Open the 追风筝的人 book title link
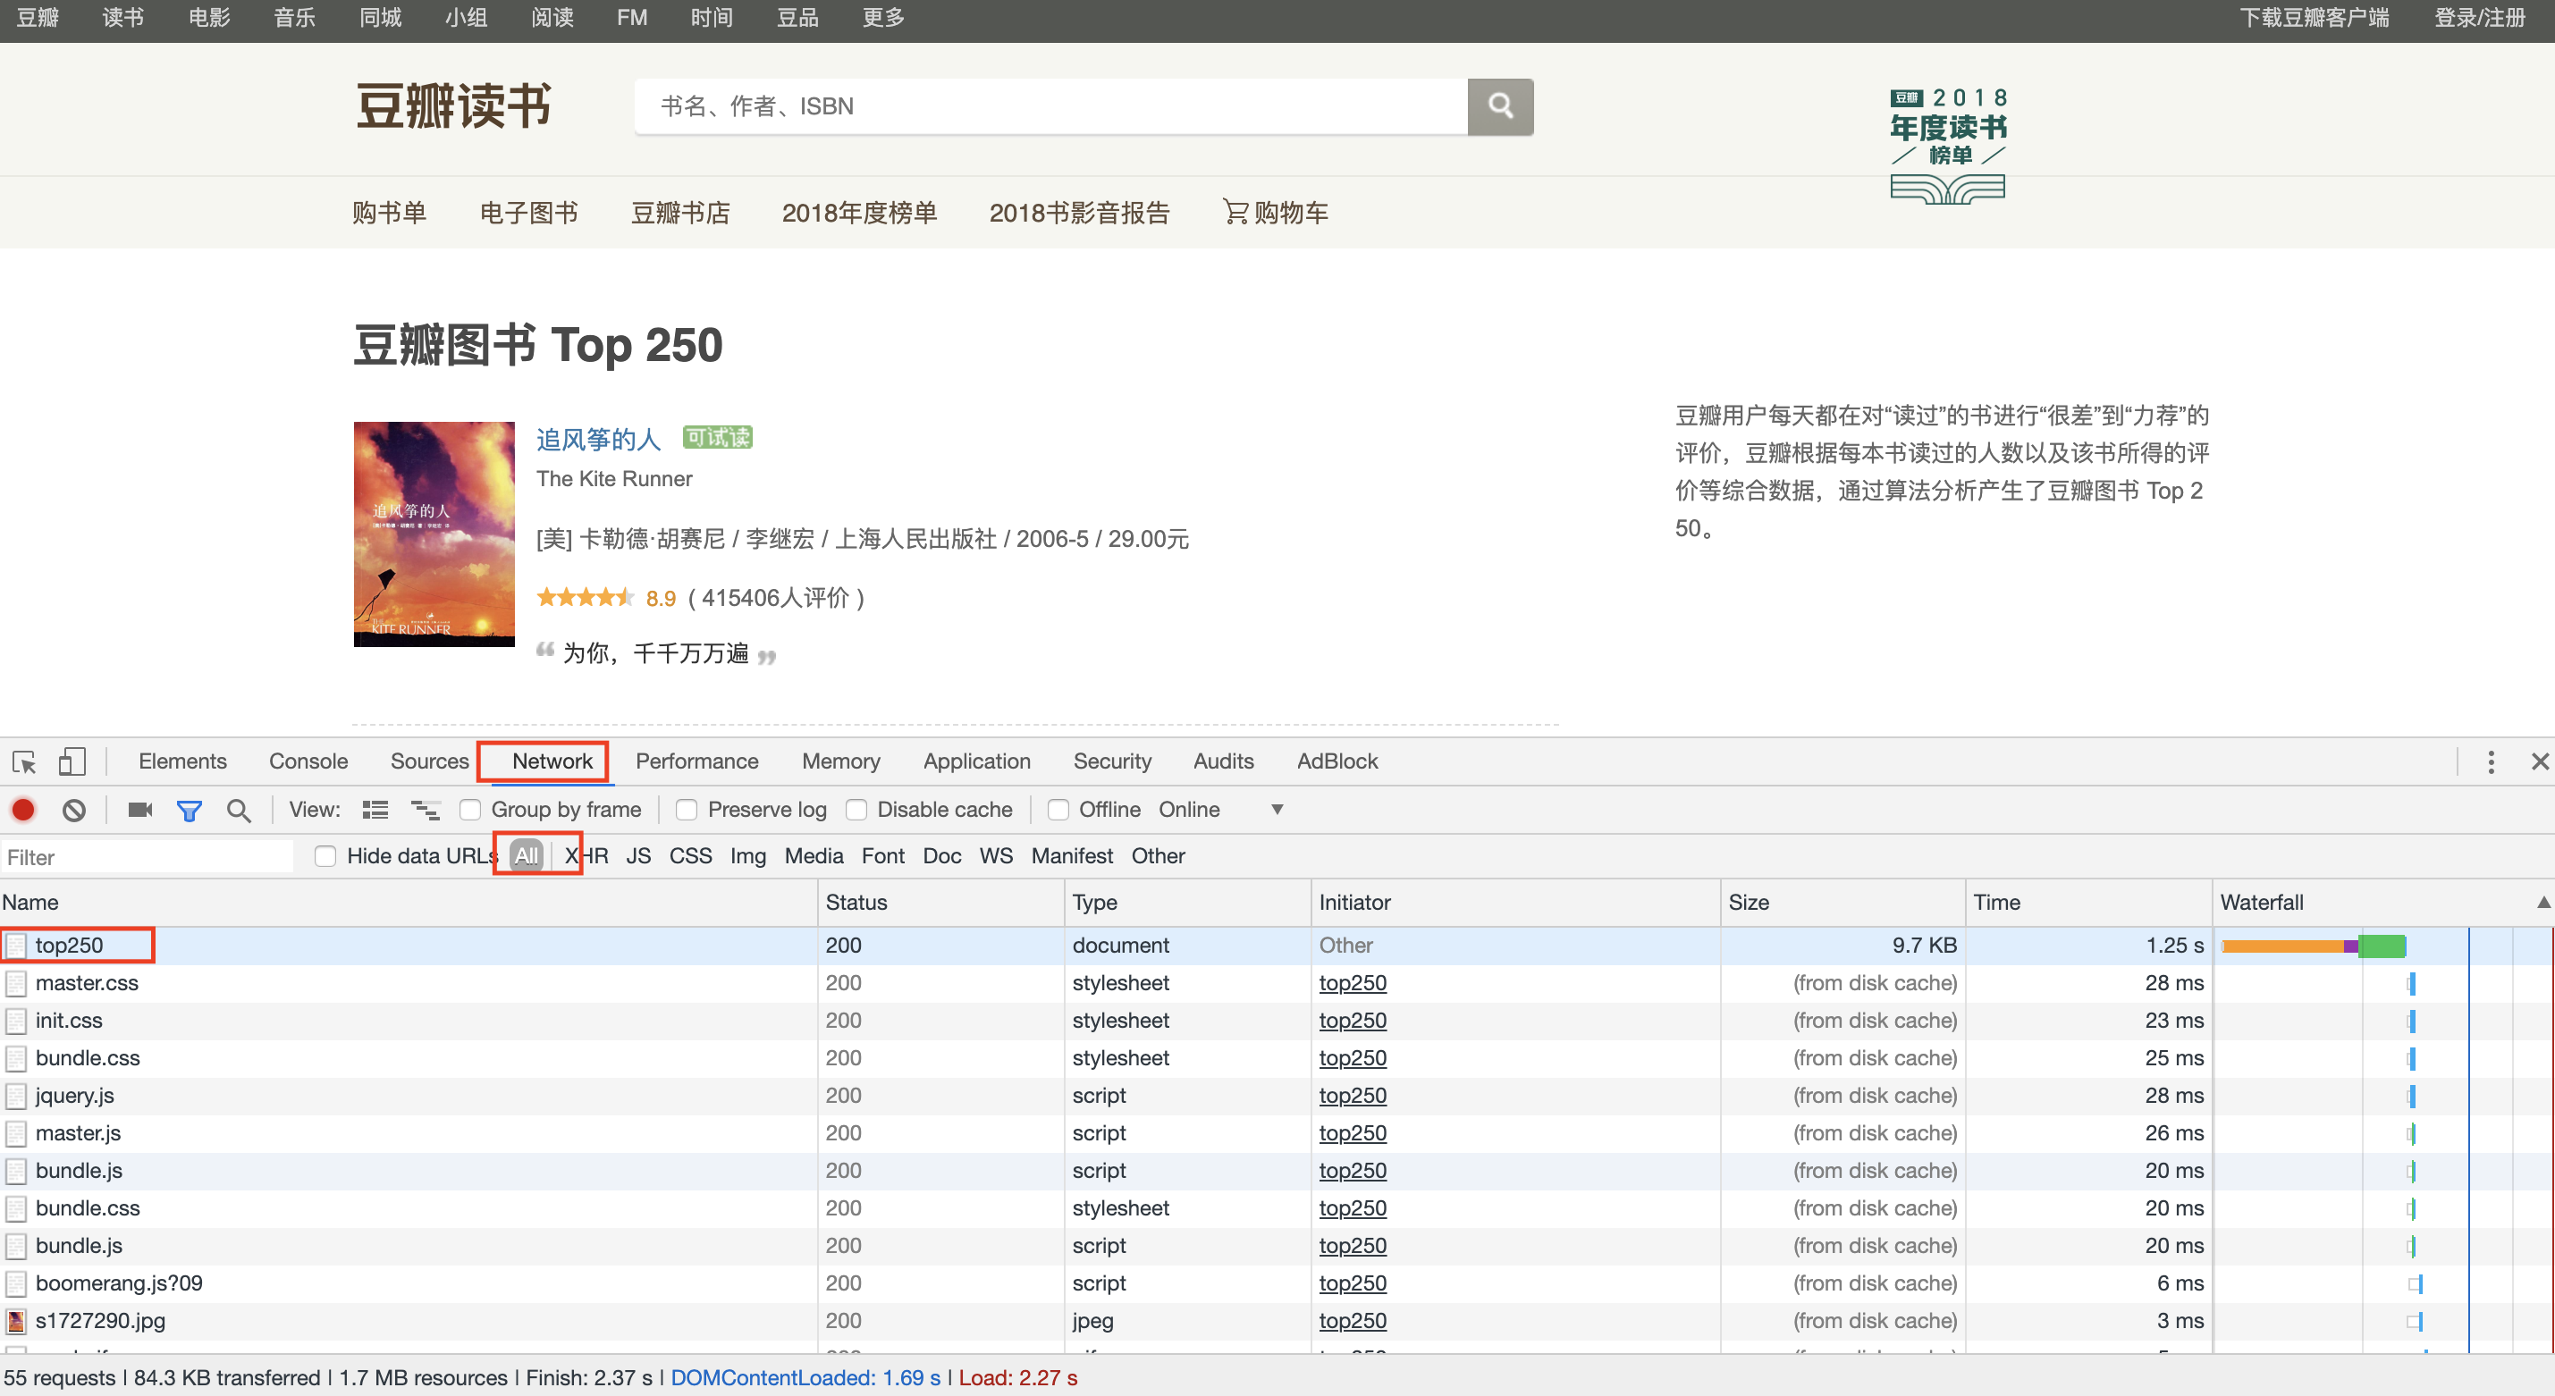 point(598,439)
